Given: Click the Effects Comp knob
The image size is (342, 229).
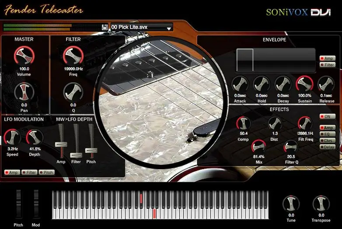Looking at the screenshot, I should click(244, 124).
